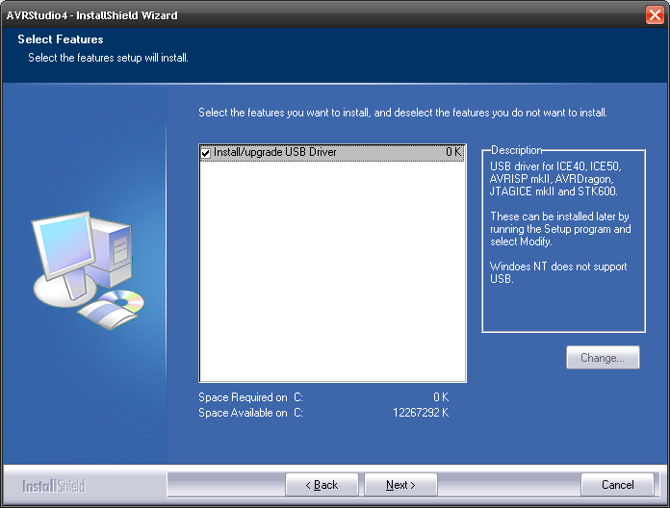Click the AVRStudio4 InstallShield Wizard title bar
The height and width of the screenshot is (508, 670).
[289, 15]
